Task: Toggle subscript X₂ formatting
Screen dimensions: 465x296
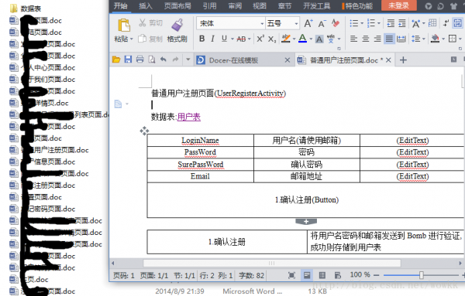Action: [272, 39]
